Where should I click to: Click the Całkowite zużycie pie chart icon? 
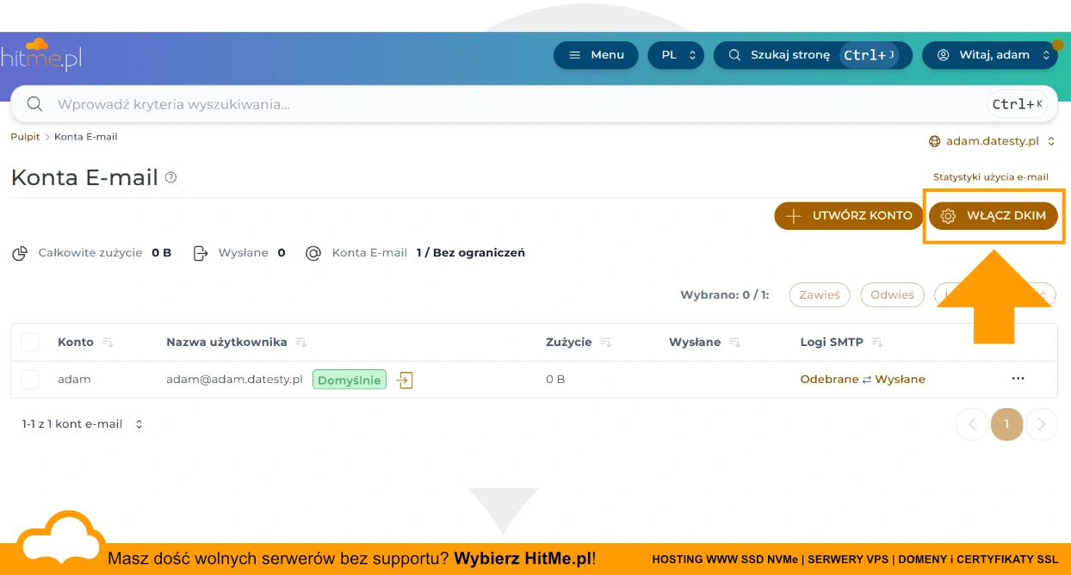pos(20,254)
